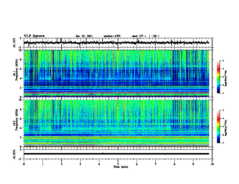Click the ch.2 "Frequency (kHz)" axis label
Viewport: 239px width, 184px height.
[x=17, y=120]
